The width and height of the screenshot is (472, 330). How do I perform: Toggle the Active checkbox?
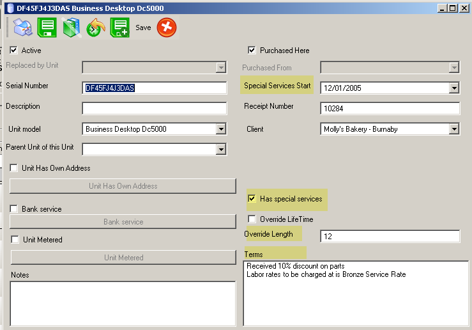(x=14, y=50)
